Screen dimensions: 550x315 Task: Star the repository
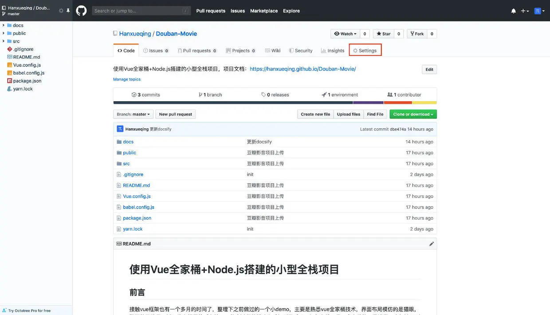[384, 34]
